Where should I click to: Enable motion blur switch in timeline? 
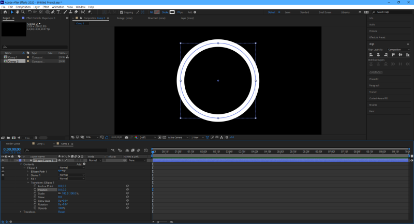coord(138,151)
